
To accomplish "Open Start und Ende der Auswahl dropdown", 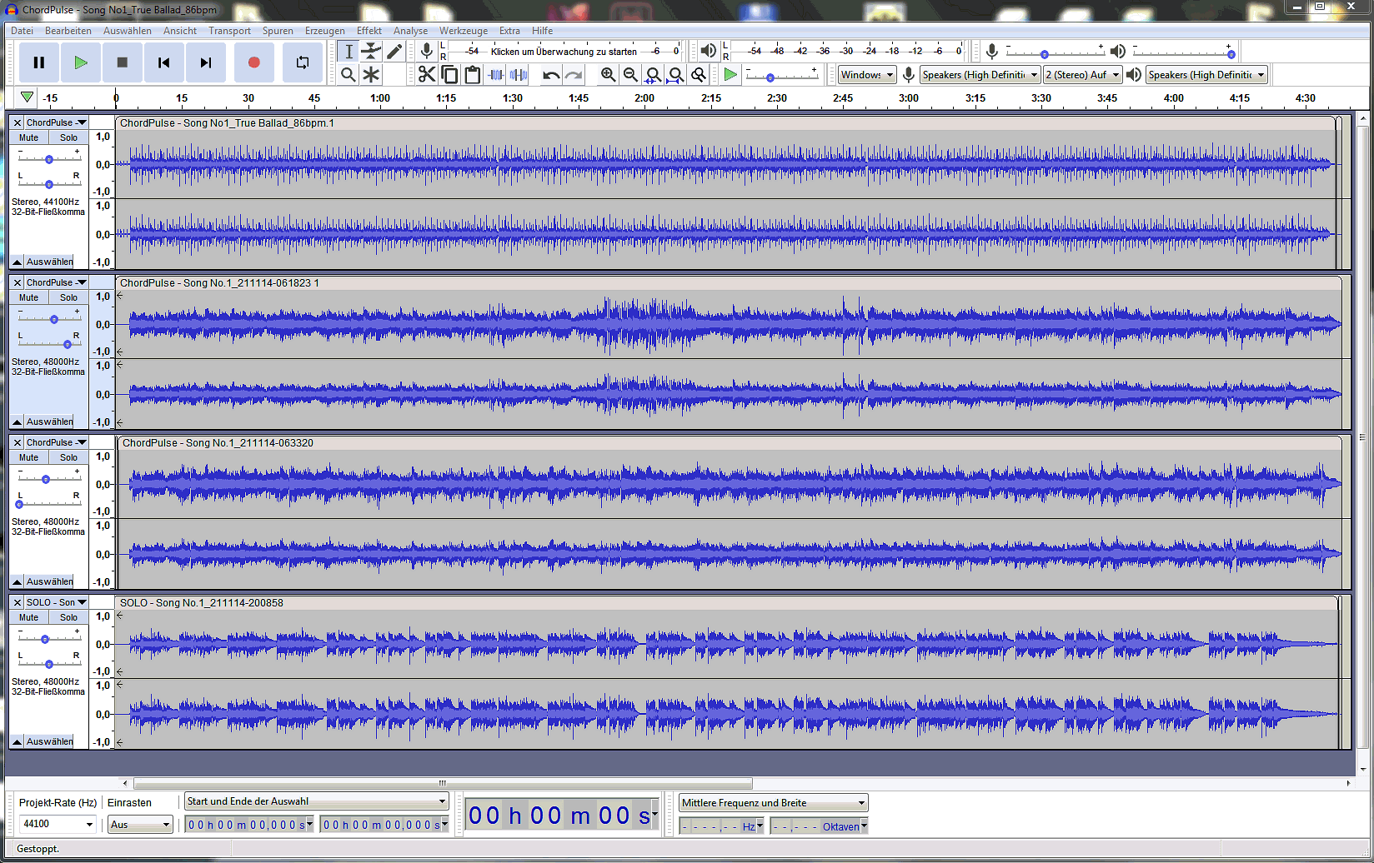I will coord(317,801).
